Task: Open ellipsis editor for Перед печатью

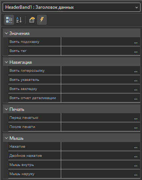Action: 136,119
